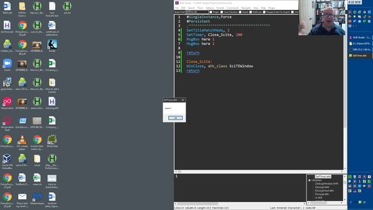
Task: Enable the Multi-Line checkbox
Action: tap(251, 12)
